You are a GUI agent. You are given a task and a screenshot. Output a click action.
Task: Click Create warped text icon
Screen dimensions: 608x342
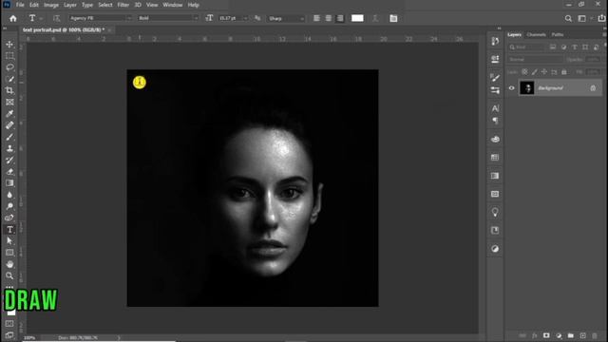(x=375, y=18)
